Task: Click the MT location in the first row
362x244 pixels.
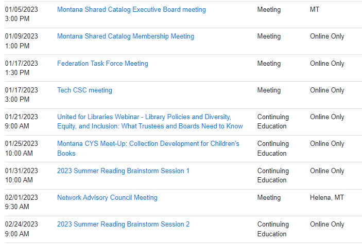Action: point(315,10)
